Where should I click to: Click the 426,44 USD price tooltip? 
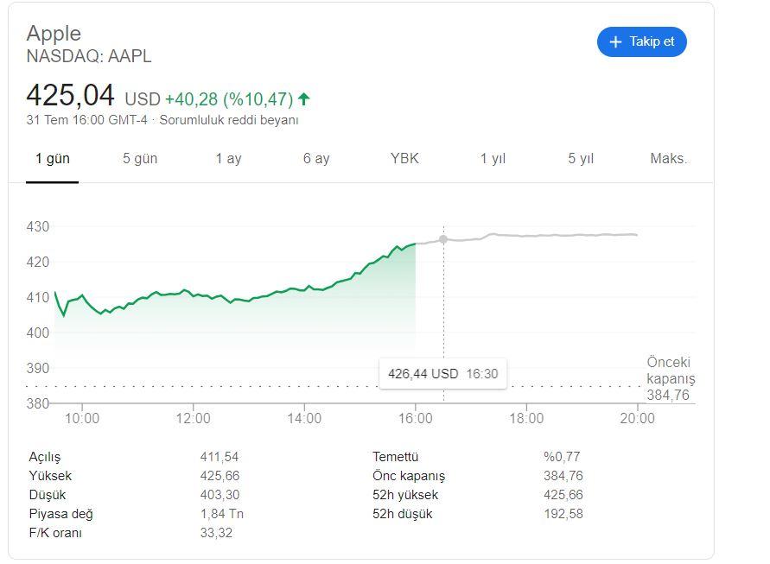(x=442, y=374)
